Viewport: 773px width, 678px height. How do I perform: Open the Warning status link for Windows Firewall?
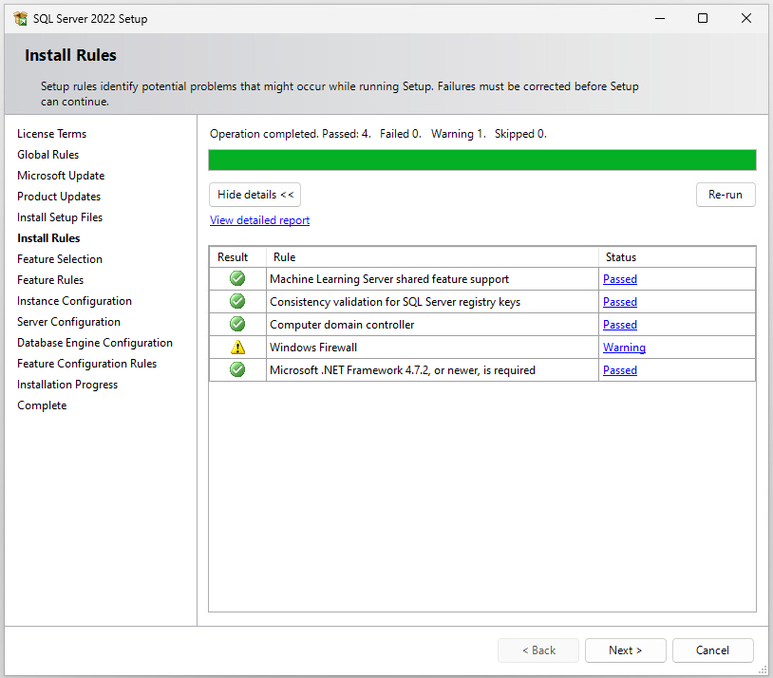click(x=624, y=348)
